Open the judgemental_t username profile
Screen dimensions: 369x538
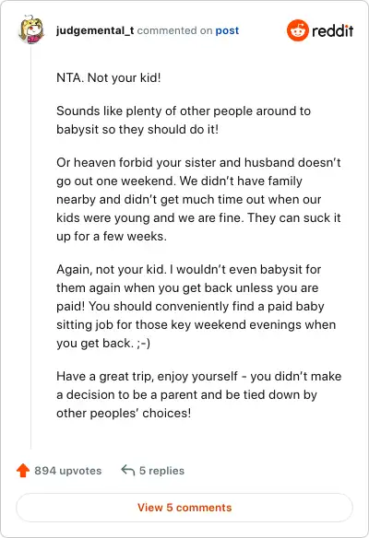tap(95, 31)
